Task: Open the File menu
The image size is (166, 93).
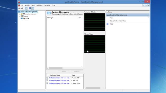Action: [x=22, y=5]
